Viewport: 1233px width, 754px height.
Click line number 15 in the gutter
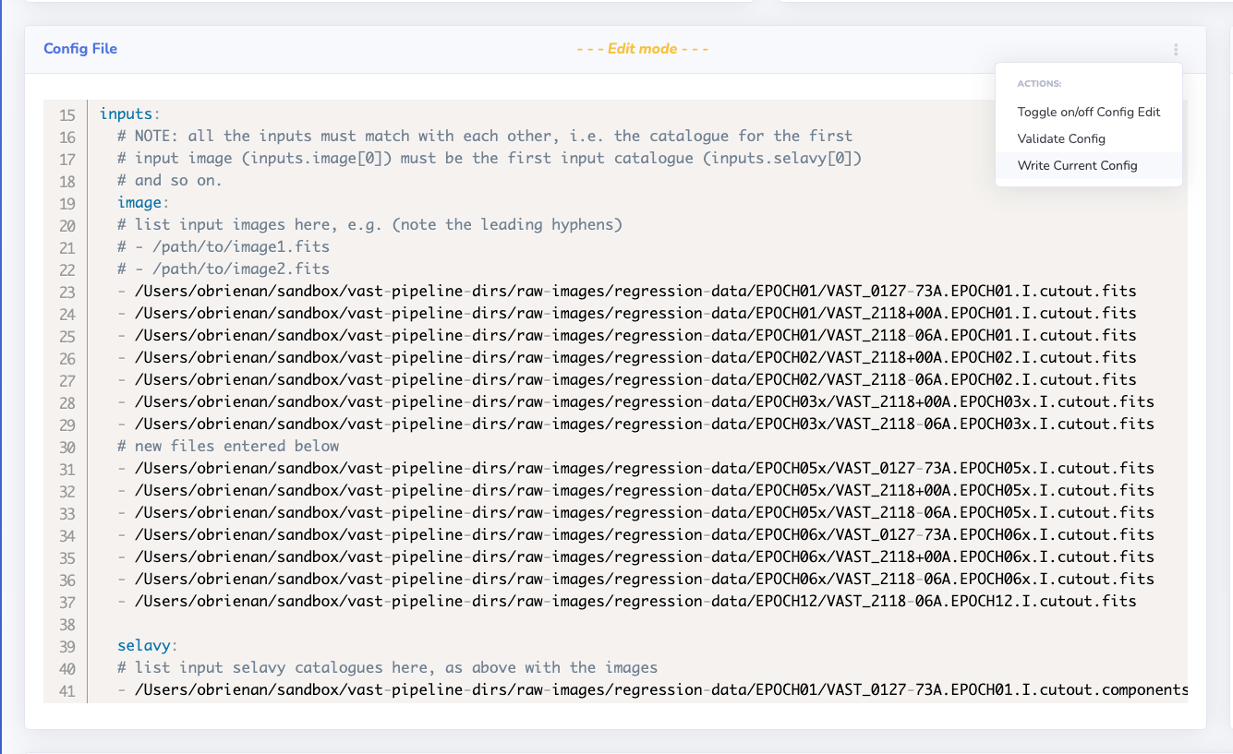[66, 114]
